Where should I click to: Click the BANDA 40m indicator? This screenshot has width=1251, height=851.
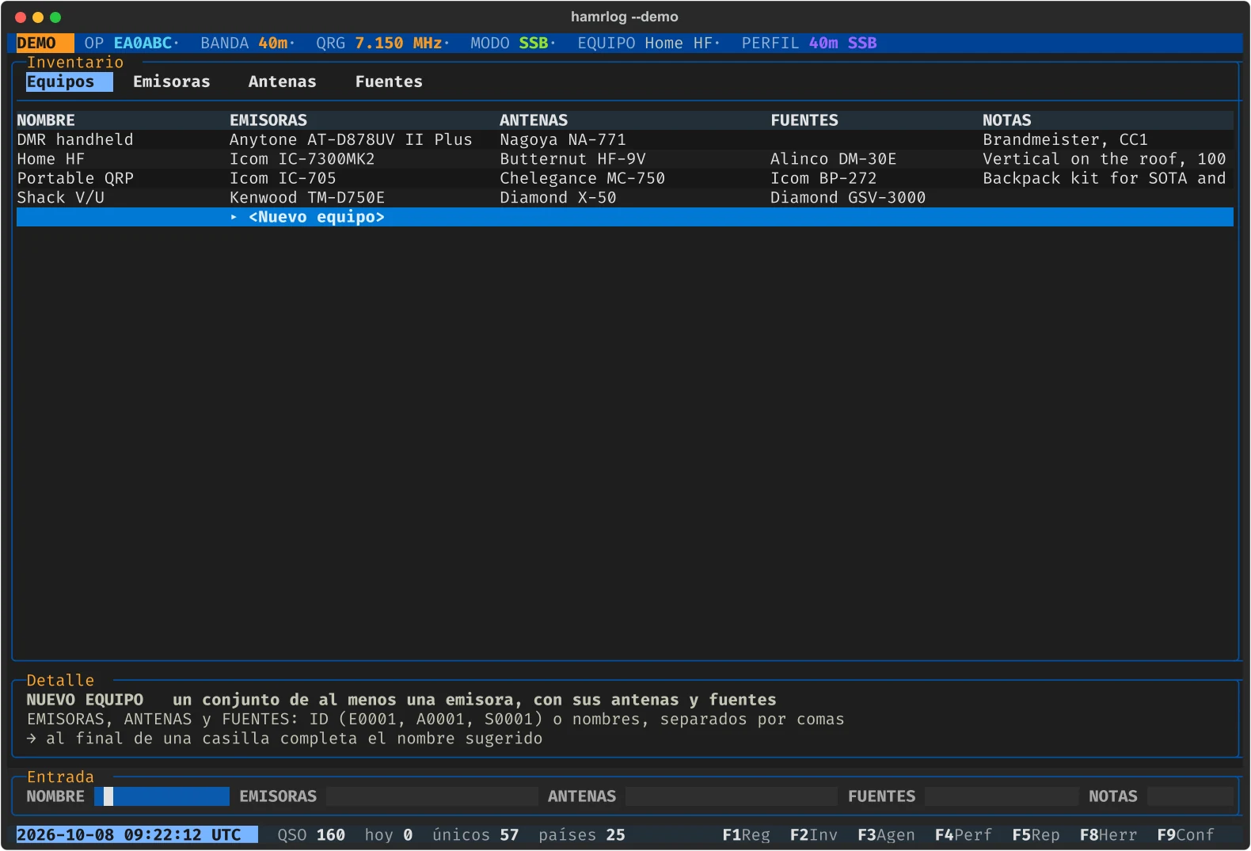pos(245,43)
